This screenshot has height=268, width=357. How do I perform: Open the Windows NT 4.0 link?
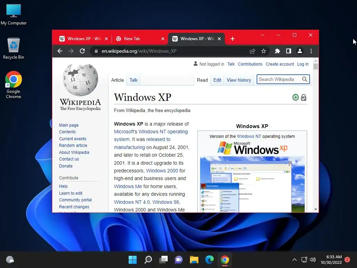[132, 202]
